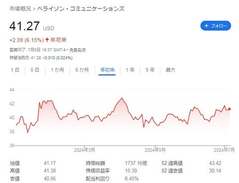
Task: Click the 時価総額 value 1737.16億
Action: [136, 163]
